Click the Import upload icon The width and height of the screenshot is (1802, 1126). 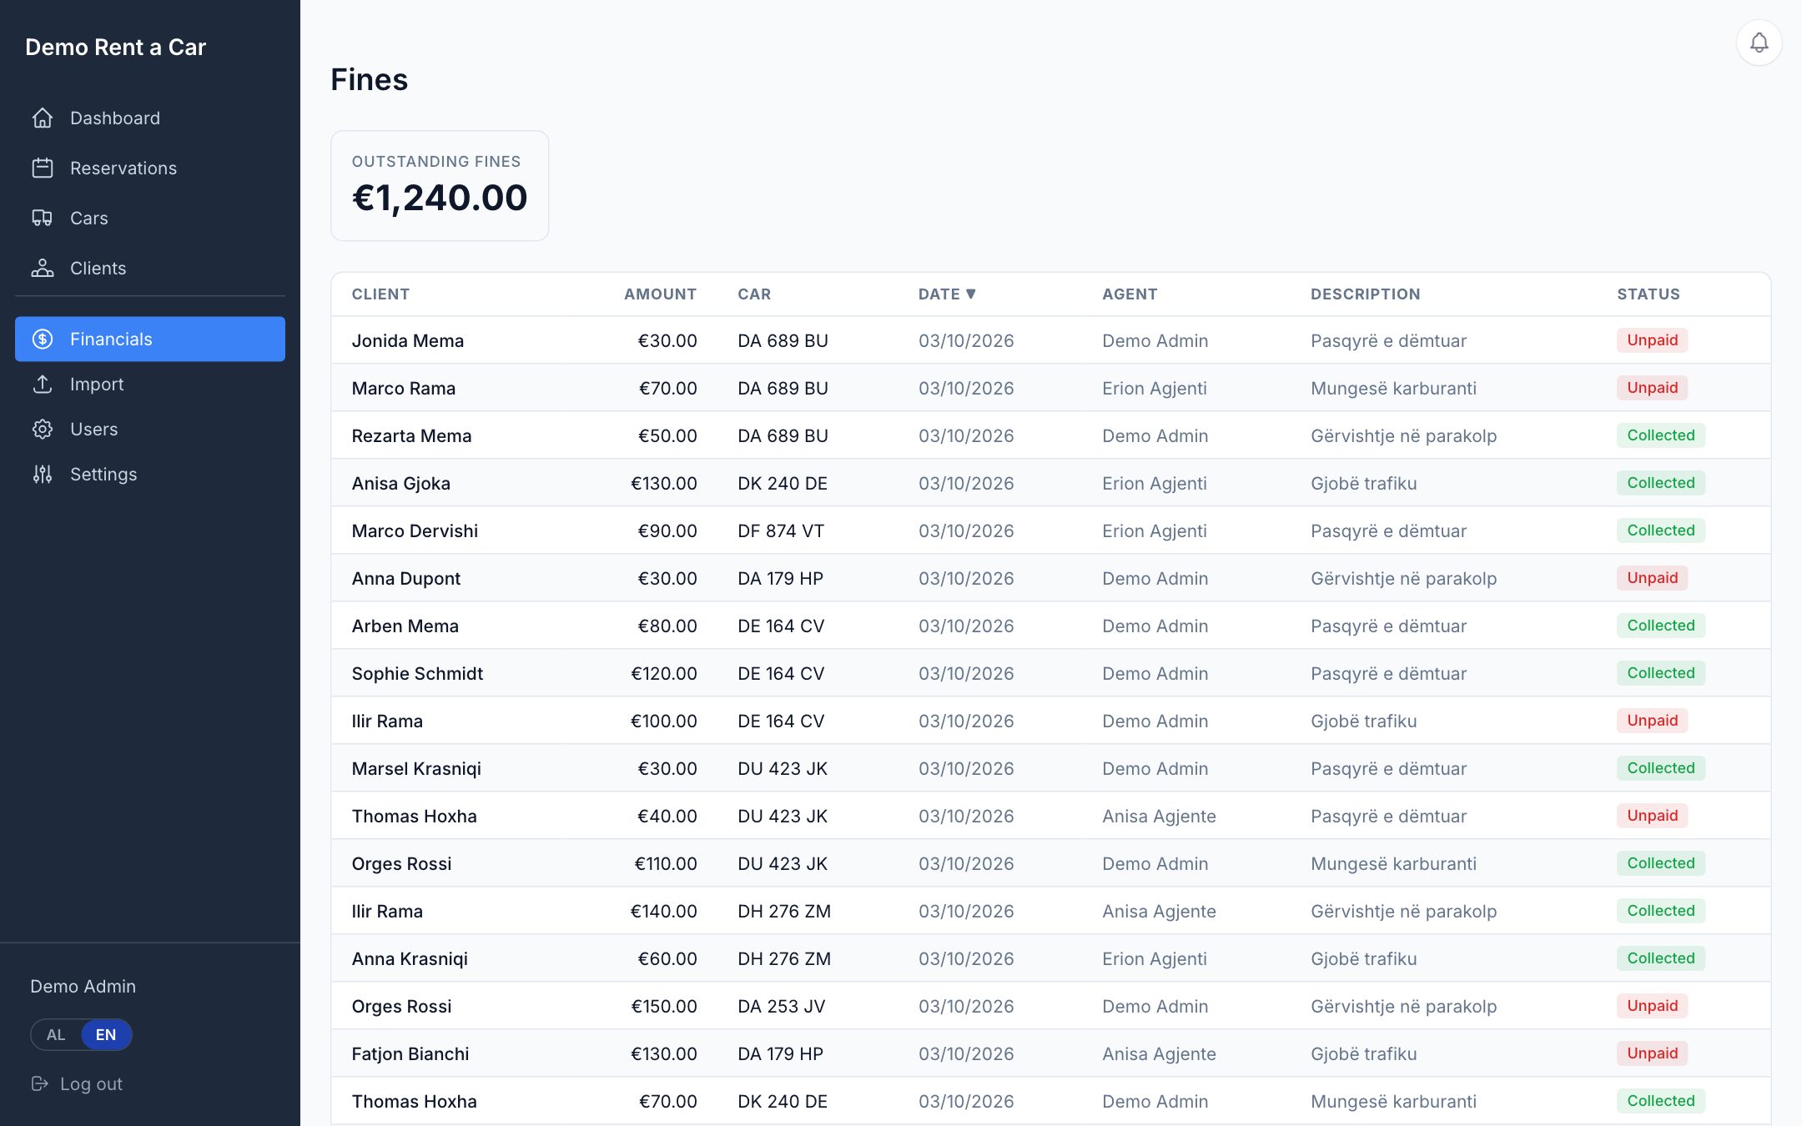[x=43, y=385]
